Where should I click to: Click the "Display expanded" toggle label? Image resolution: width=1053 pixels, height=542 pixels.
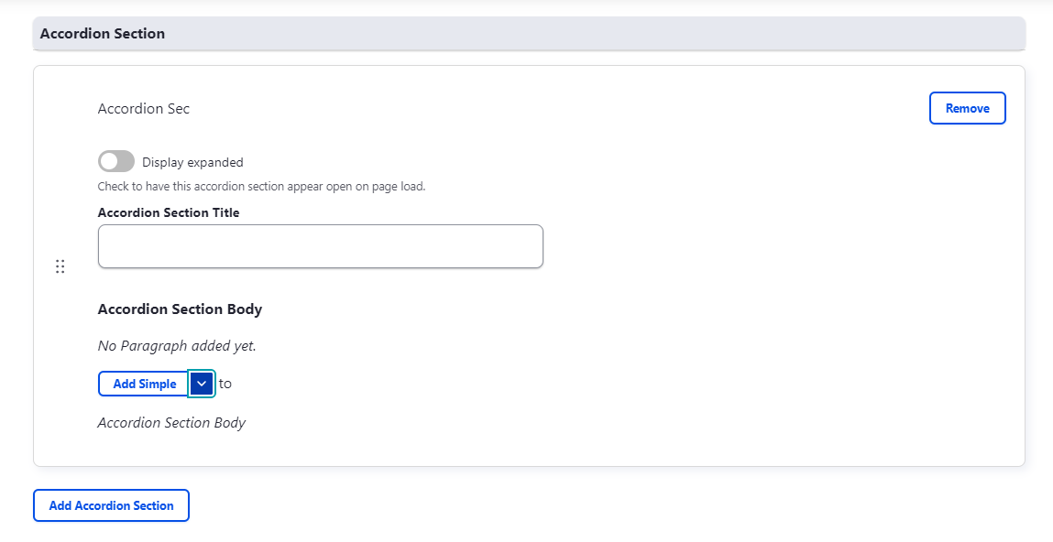point(192,162)
